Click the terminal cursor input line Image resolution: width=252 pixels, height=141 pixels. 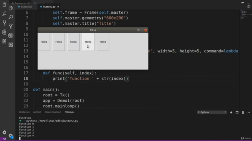[x=20, y=139]
